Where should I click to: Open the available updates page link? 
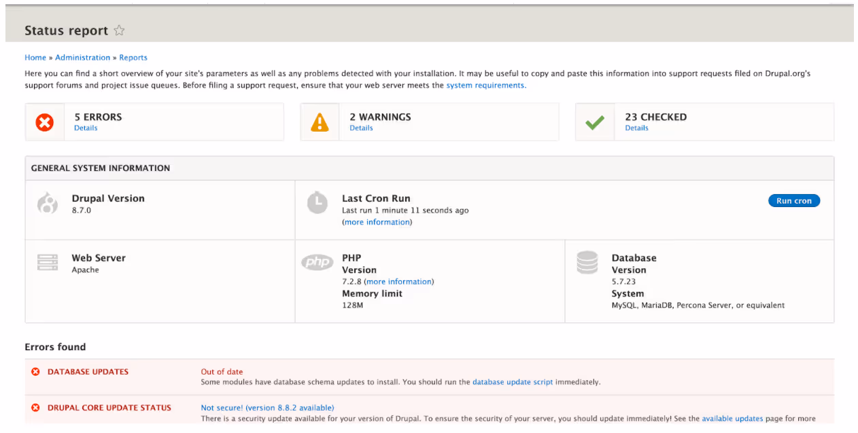(732, 419)
